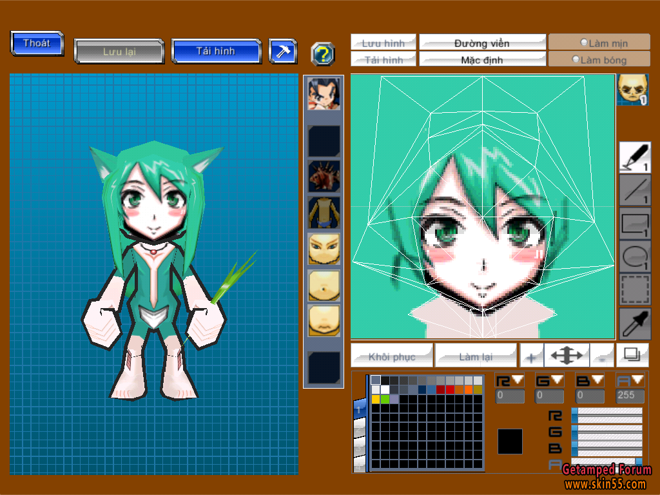This screenshot has width=660, height=495.
Task: Open the B channel dropdown arrow
Action: click(597, 380)
